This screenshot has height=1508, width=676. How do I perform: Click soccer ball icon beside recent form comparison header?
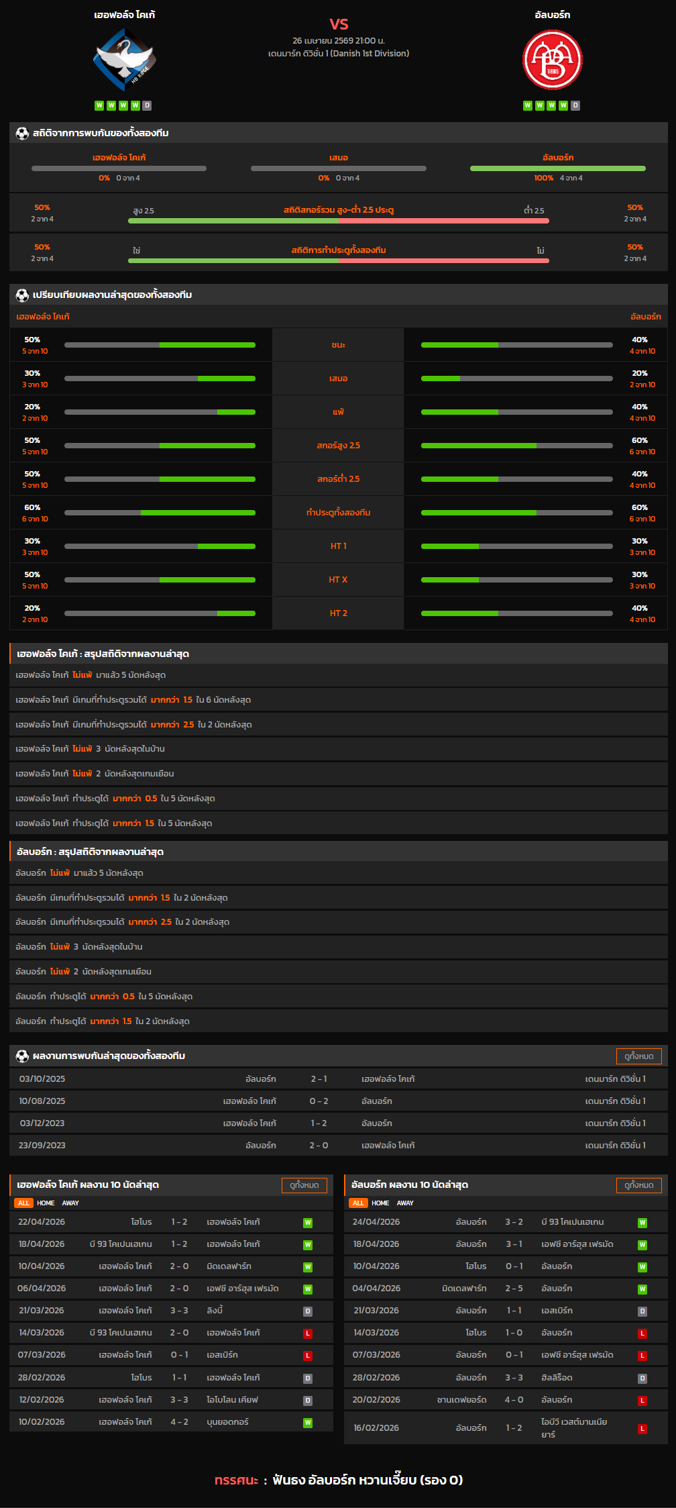22,295
